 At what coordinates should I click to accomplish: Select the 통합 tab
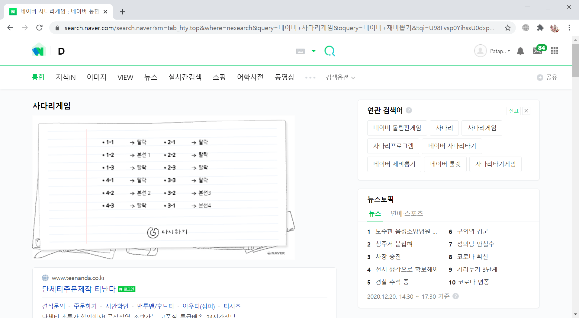point(38,77)
